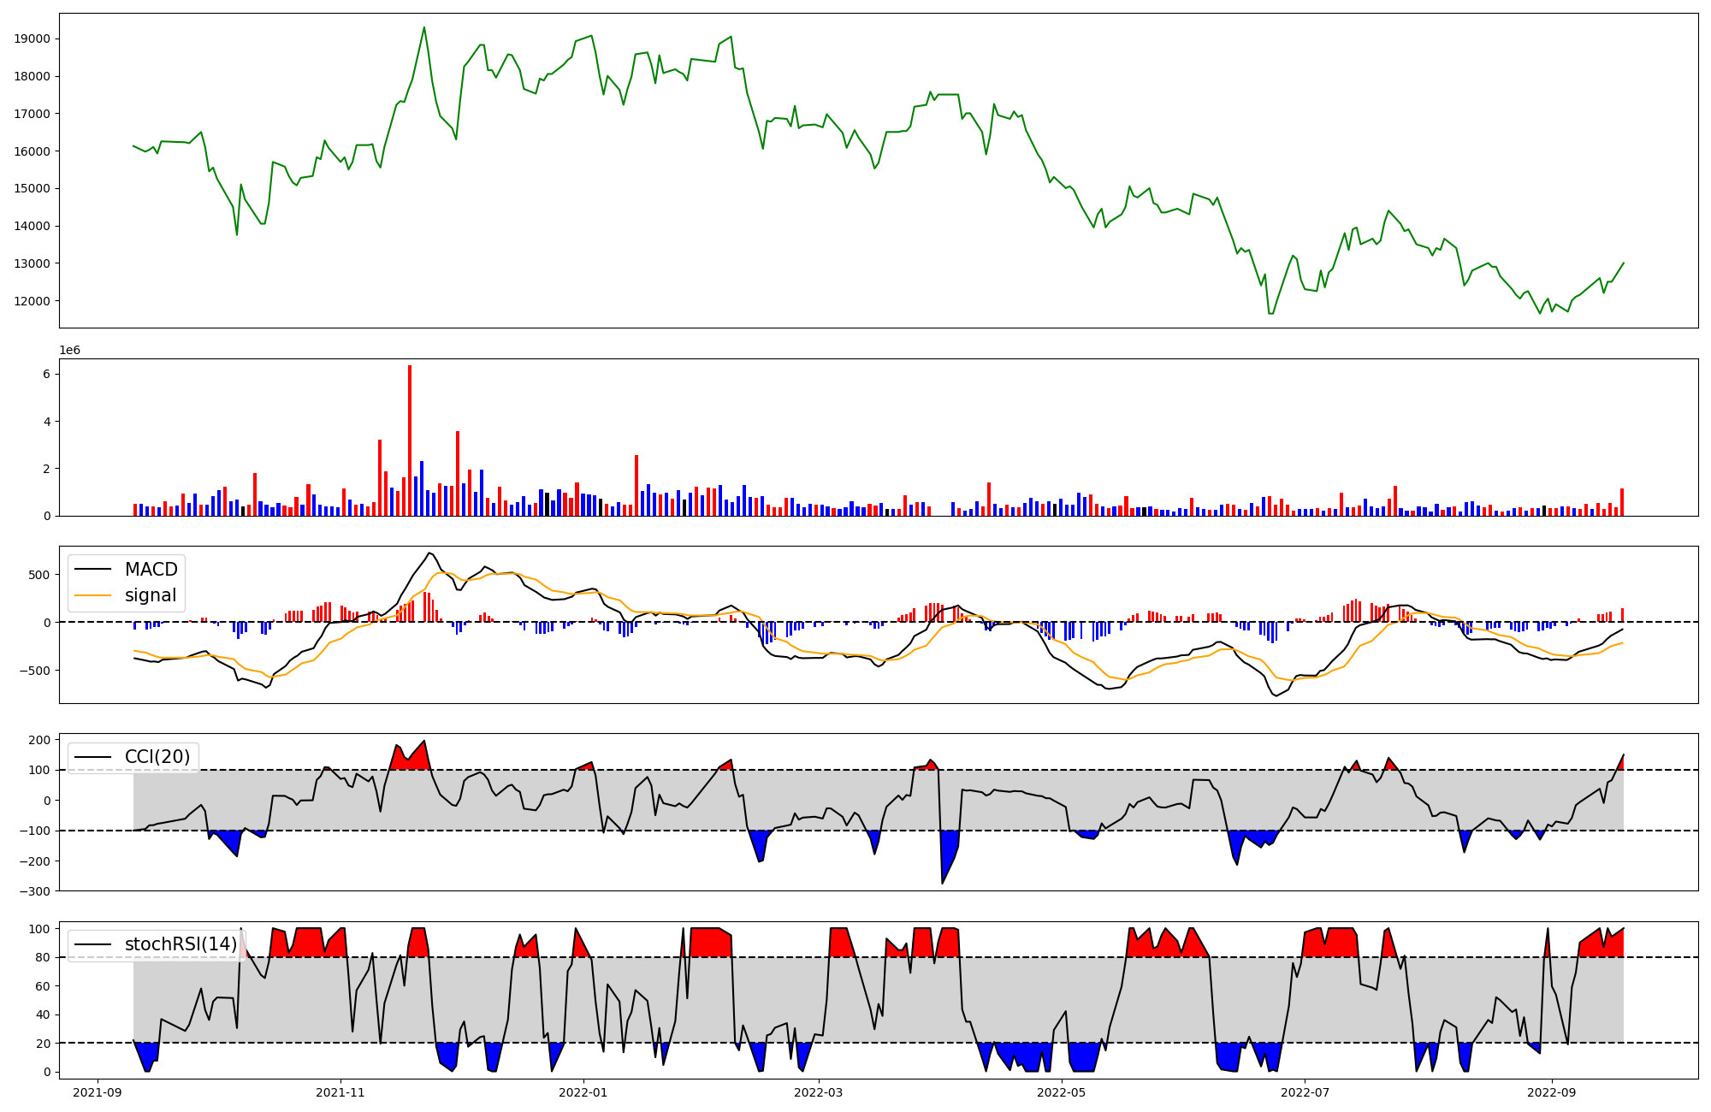Click the 2021-09 date tick label
Image resolution: width=1711 pixels, height=1112 pixels.
(x=98, y=1092)
